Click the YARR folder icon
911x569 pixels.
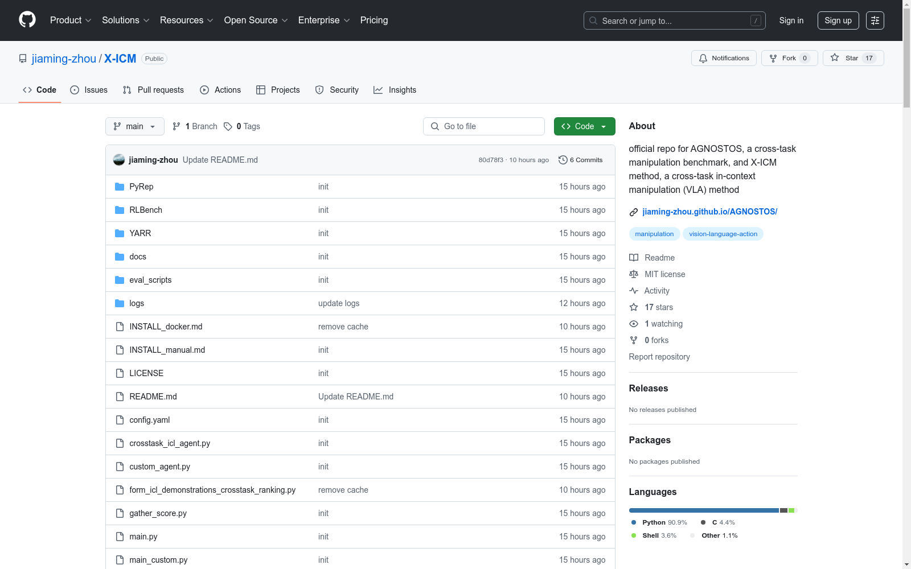(x=120, y=233)
